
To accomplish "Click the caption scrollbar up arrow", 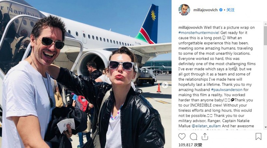I will click(265, 24).
